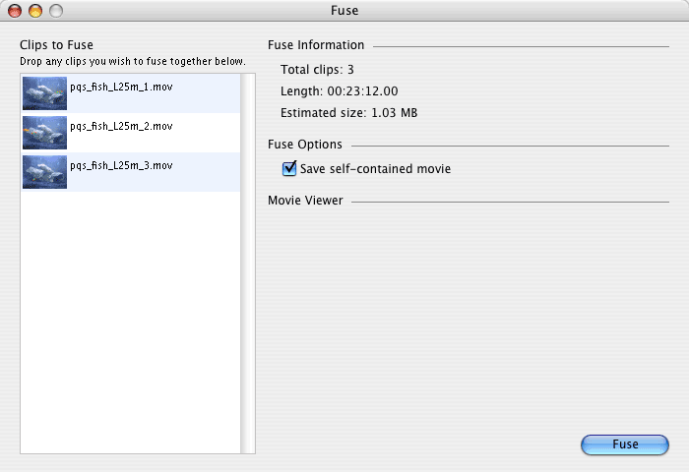
Task: Click the Estimated size 1.03 MB text
Action: click(348, 113)
